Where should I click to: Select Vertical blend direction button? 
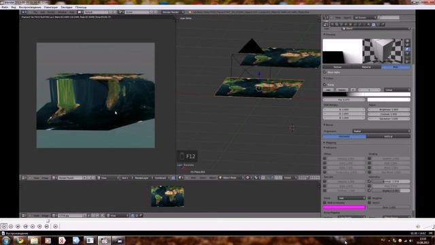click(388, 136)
